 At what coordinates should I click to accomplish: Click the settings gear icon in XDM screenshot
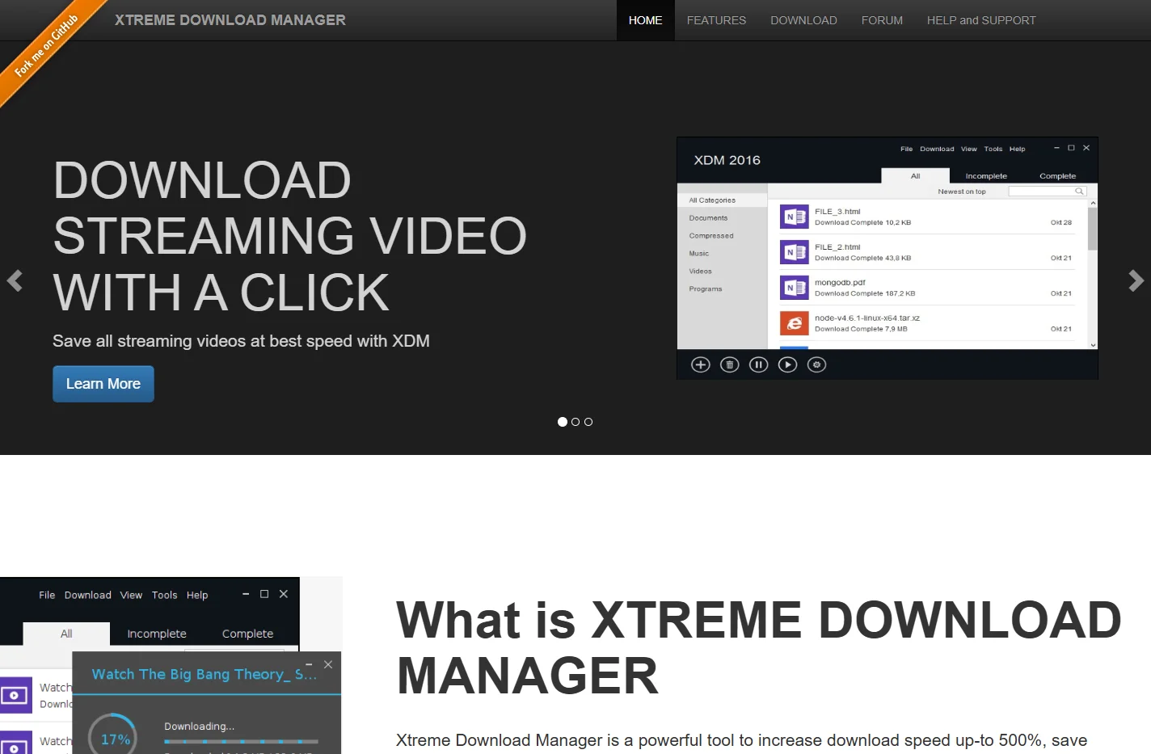click(817, 364)
